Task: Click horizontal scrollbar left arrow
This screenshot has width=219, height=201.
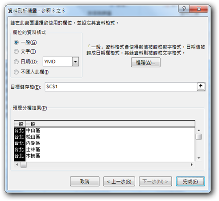Action: [17, 164]
